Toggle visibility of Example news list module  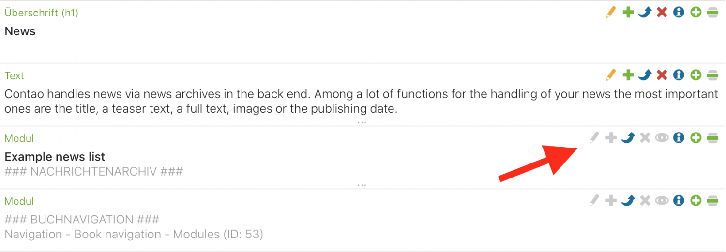point(662,138)
